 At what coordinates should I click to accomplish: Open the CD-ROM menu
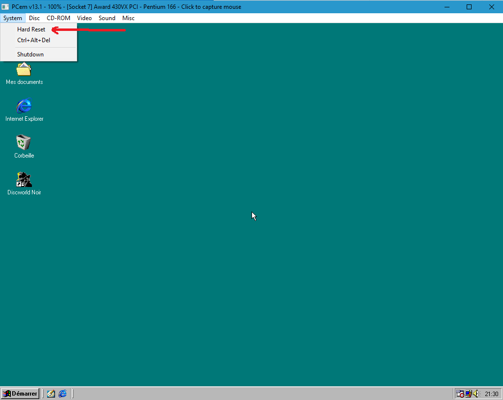coord(58,18)
